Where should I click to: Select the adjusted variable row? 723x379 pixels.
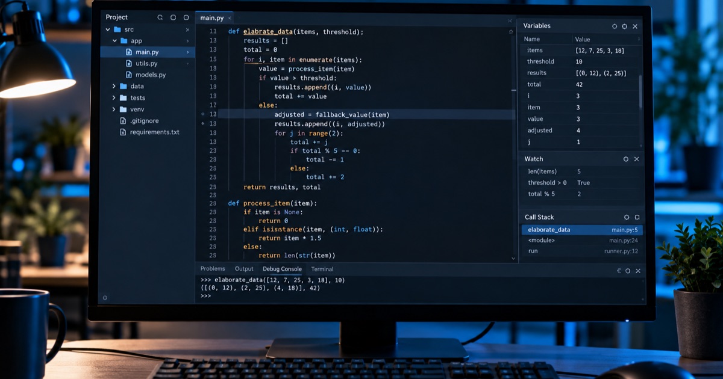[580, 131]
